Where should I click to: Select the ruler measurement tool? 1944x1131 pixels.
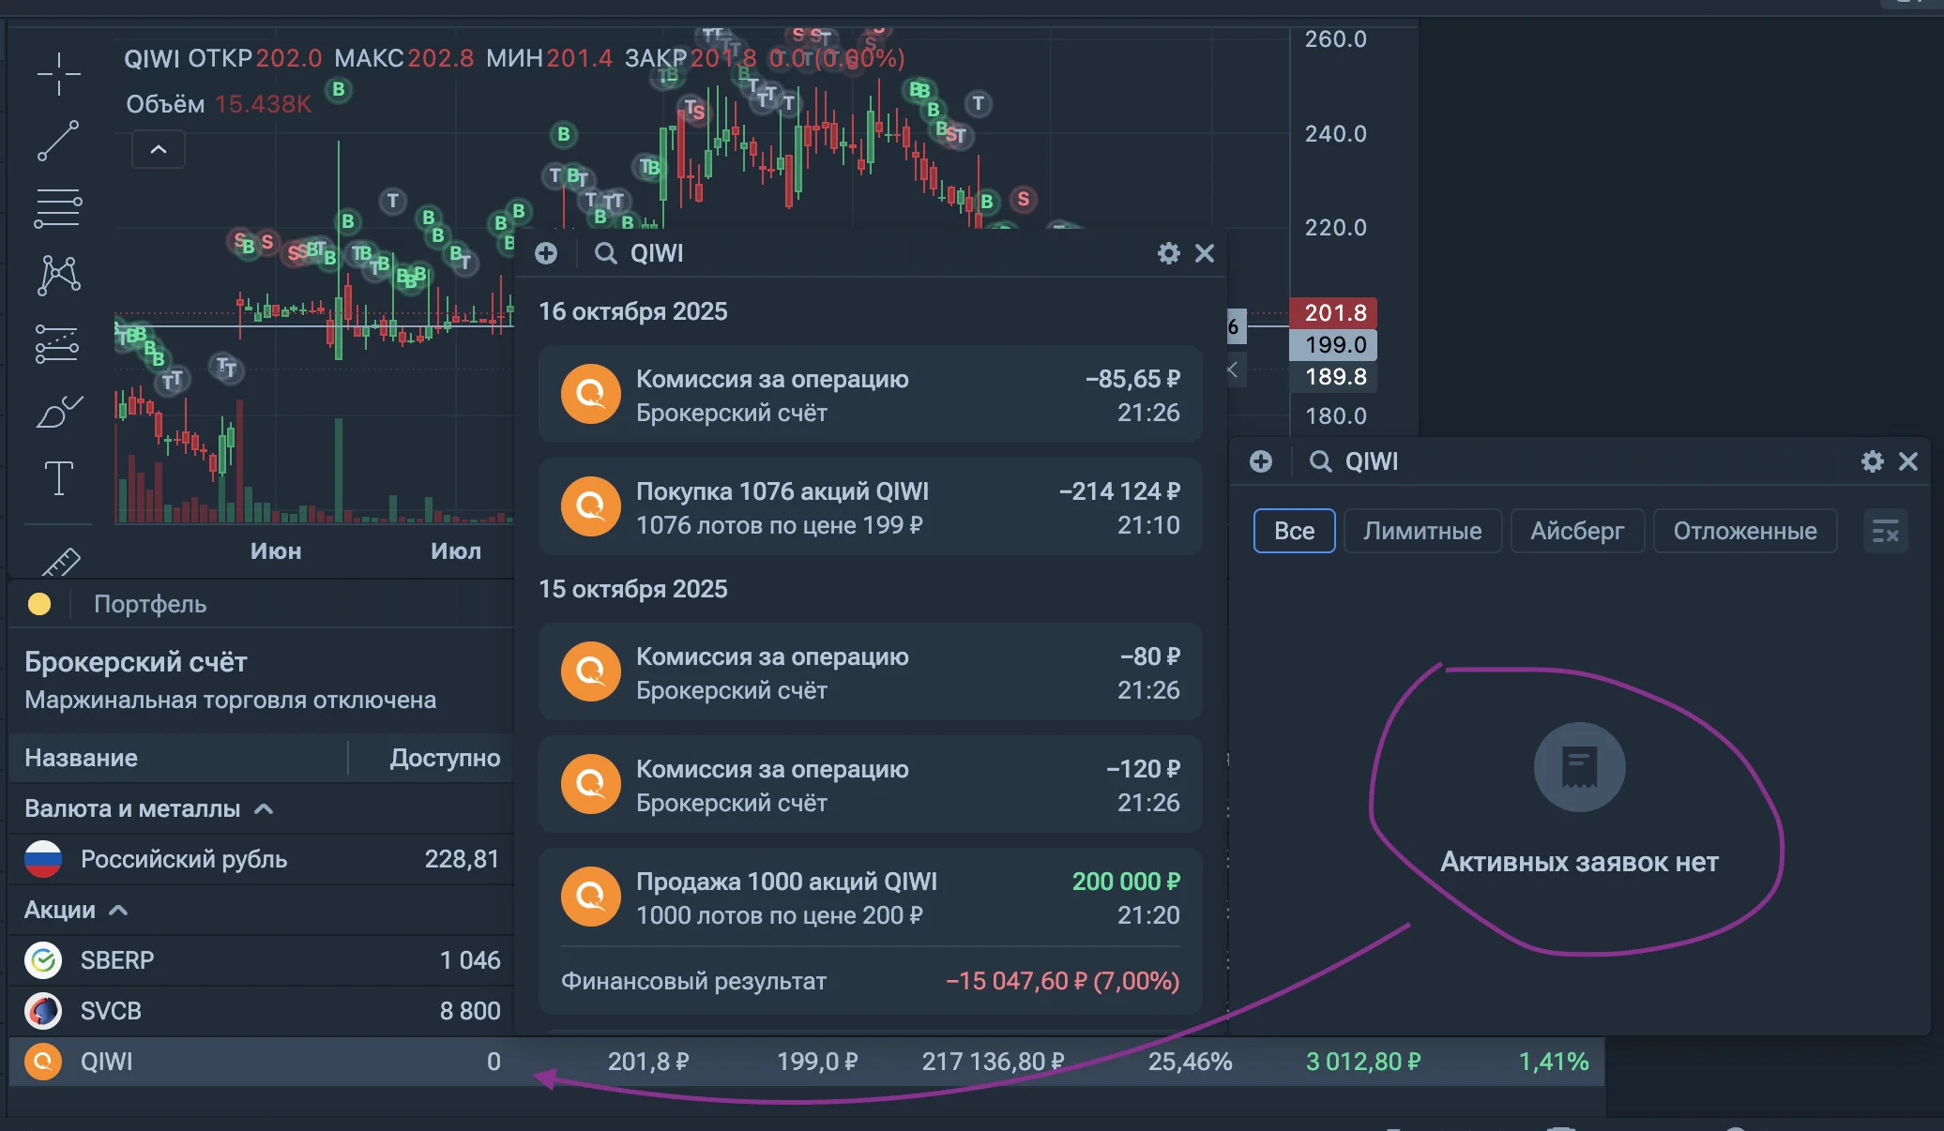(60, 561)
